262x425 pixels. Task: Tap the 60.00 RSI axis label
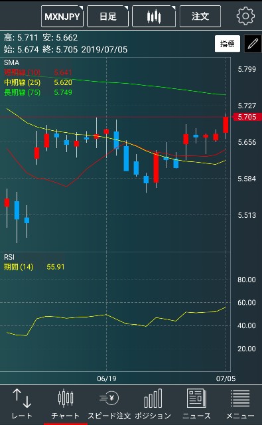tap(247, 303)
